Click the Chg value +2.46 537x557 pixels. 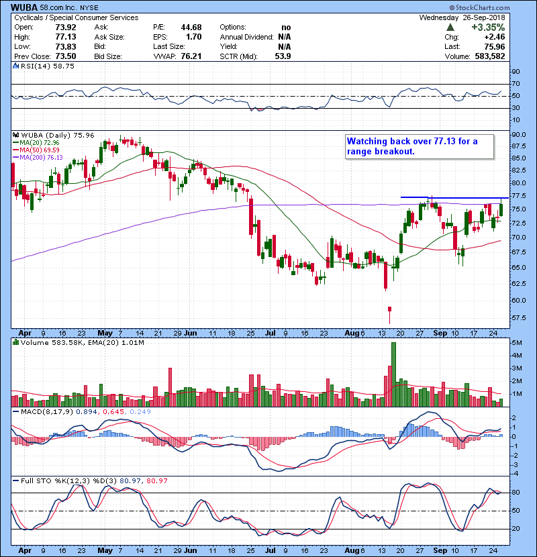point(494,37)
